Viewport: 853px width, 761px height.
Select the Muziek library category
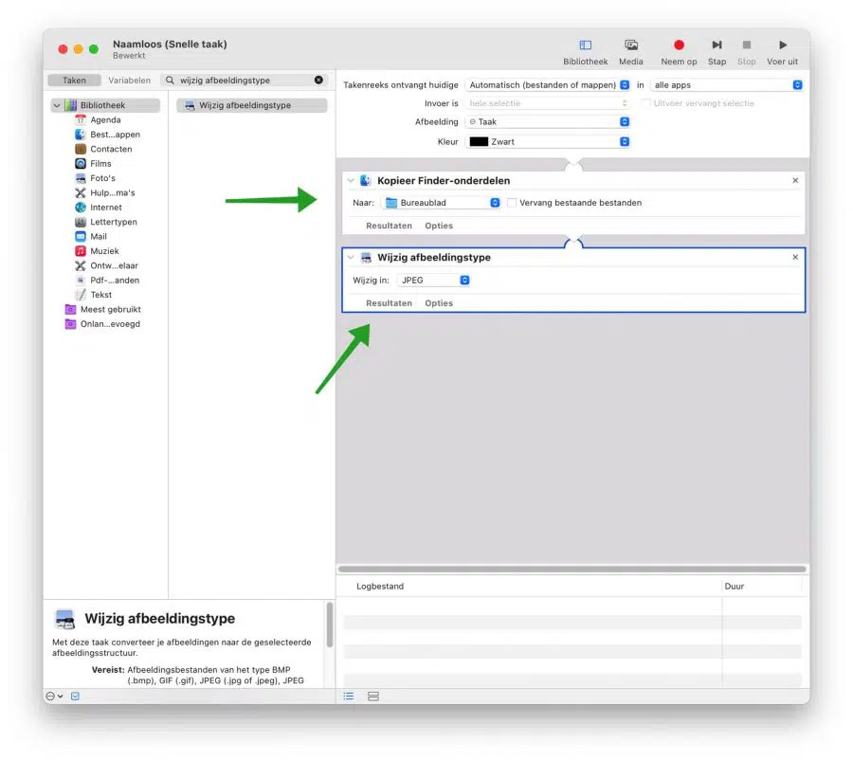tap(104, 251)
